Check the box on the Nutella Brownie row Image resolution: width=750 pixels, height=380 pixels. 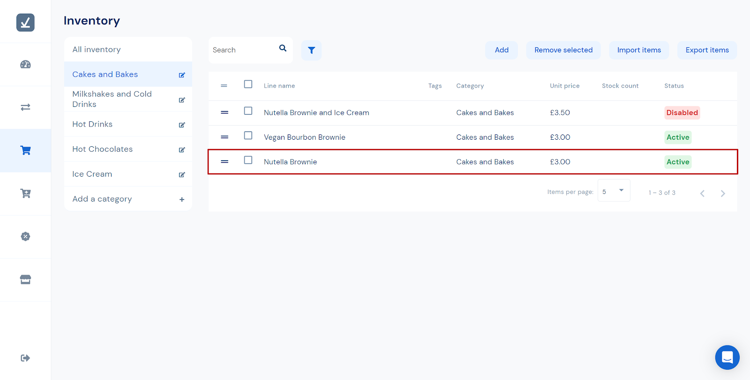pos(248,160)
